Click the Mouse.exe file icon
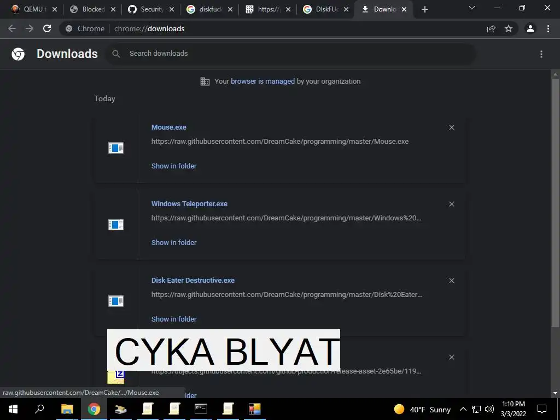 pyautogui.click(x=116, y=148)
